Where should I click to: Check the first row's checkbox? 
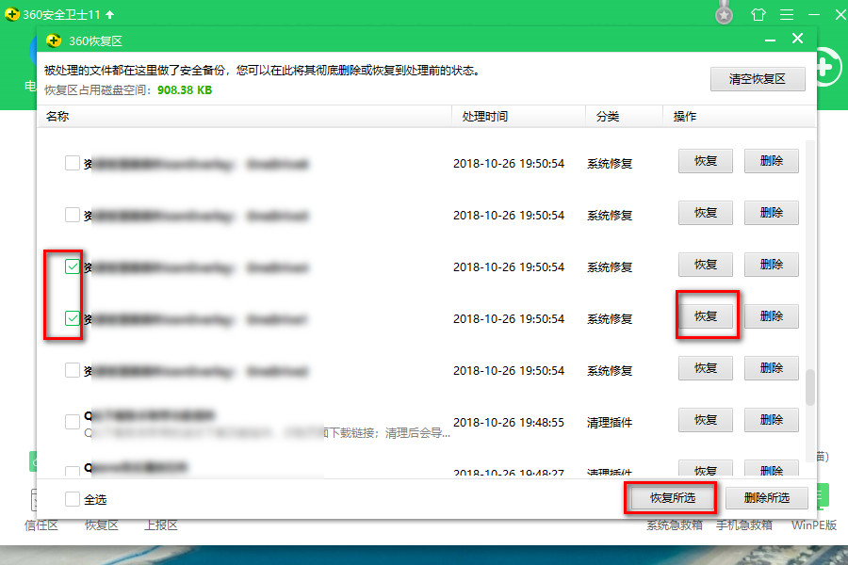(x=73, y=162)
